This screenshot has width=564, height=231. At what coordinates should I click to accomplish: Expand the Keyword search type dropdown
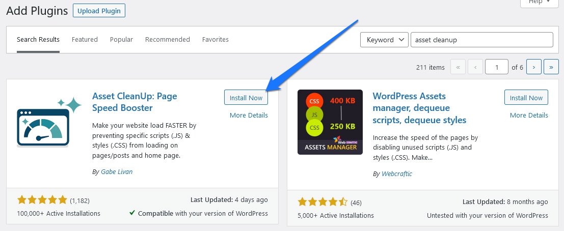pyautogui.click(x=384, y=40)
